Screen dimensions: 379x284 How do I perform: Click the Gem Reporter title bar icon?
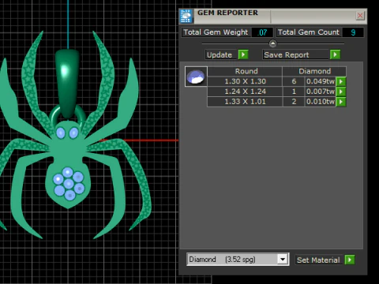click(186, 17)
